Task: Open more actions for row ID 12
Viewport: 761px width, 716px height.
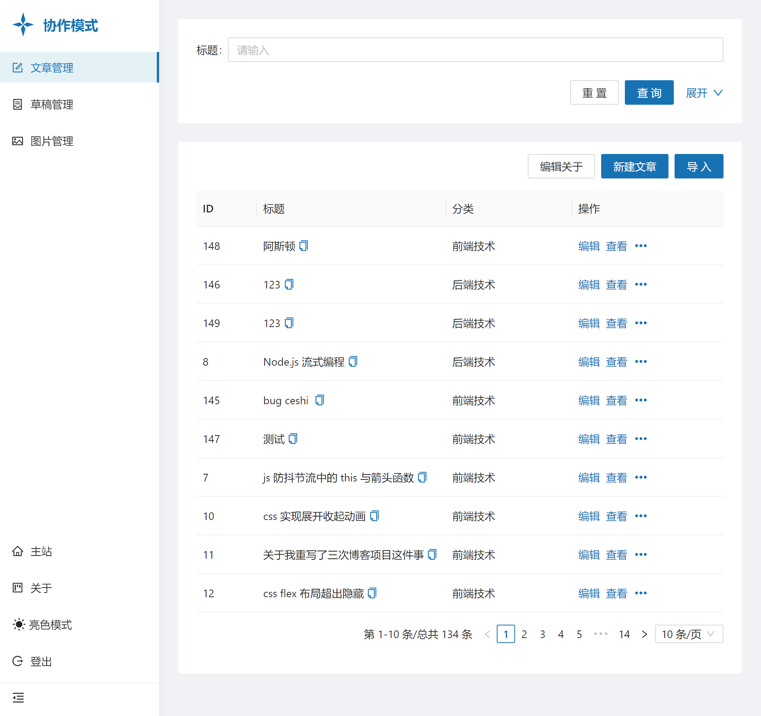Action: [641, 594]
